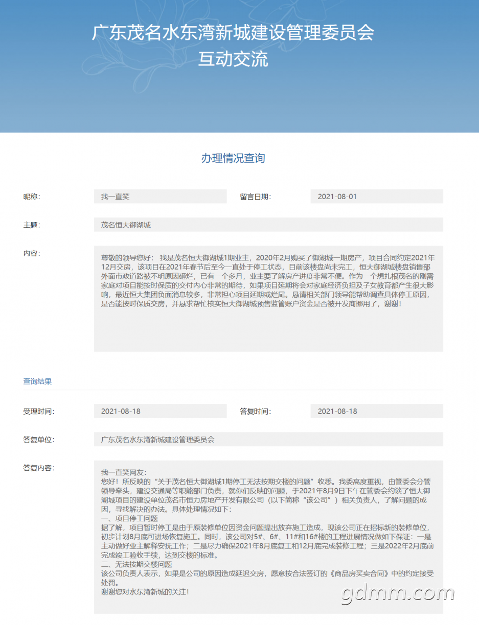Click the nickname field showing 我一直笑
The height and width of the screenshot is (625, 479).
tap(160, 197)
